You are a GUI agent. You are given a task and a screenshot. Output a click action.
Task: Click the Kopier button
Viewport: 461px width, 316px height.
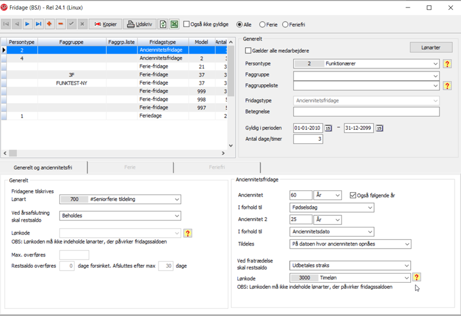[x=105, y=24]
